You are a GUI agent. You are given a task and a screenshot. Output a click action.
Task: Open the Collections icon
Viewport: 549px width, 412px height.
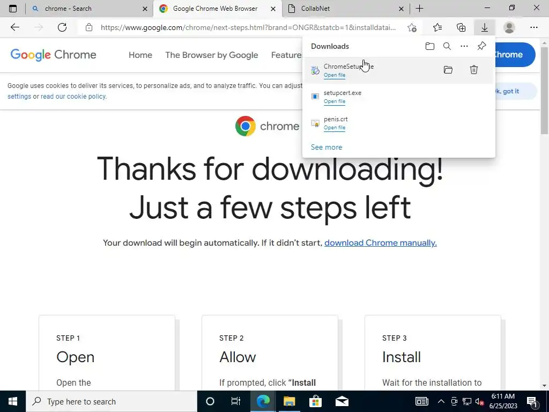pos(461,27)
